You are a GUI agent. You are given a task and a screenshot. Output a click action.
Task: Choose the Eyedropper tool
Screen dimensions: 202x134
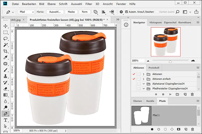coord(5,58)
